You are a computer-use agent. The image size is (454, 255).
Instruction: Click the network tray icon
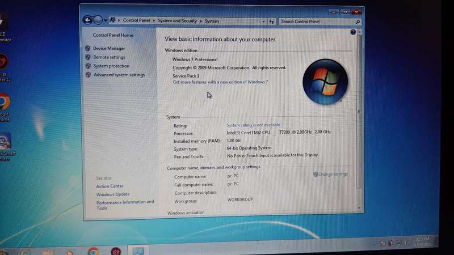pos(399,243)
